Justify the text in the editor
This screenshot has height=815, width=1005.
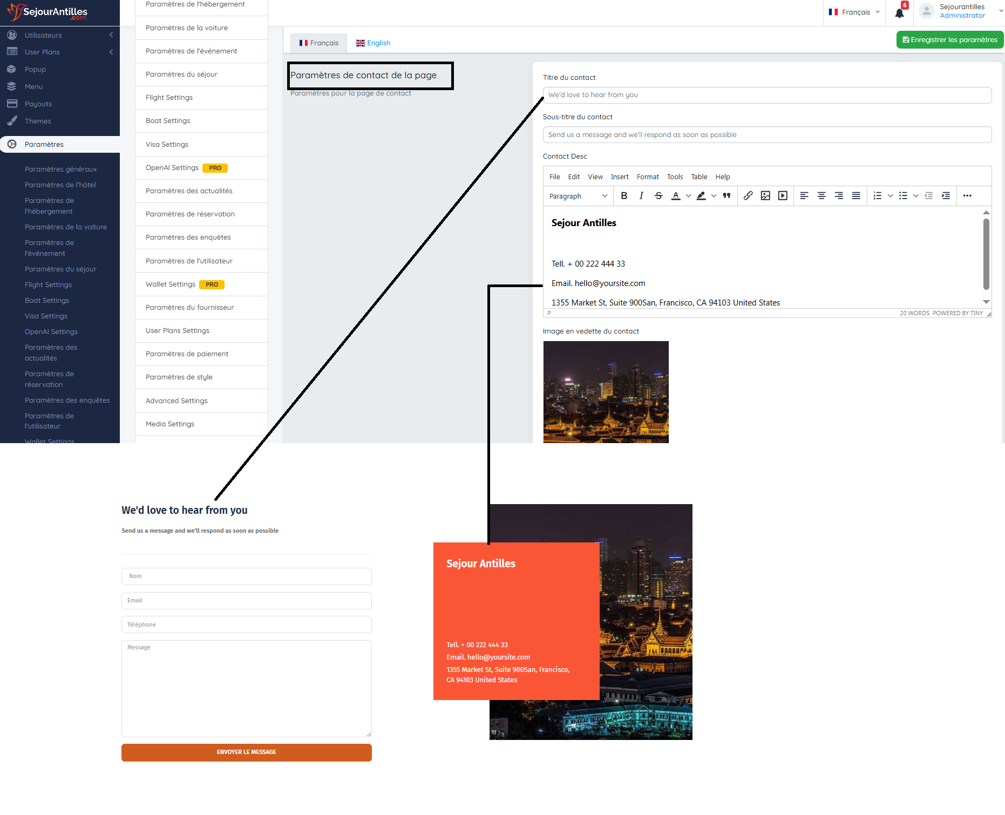856,196
